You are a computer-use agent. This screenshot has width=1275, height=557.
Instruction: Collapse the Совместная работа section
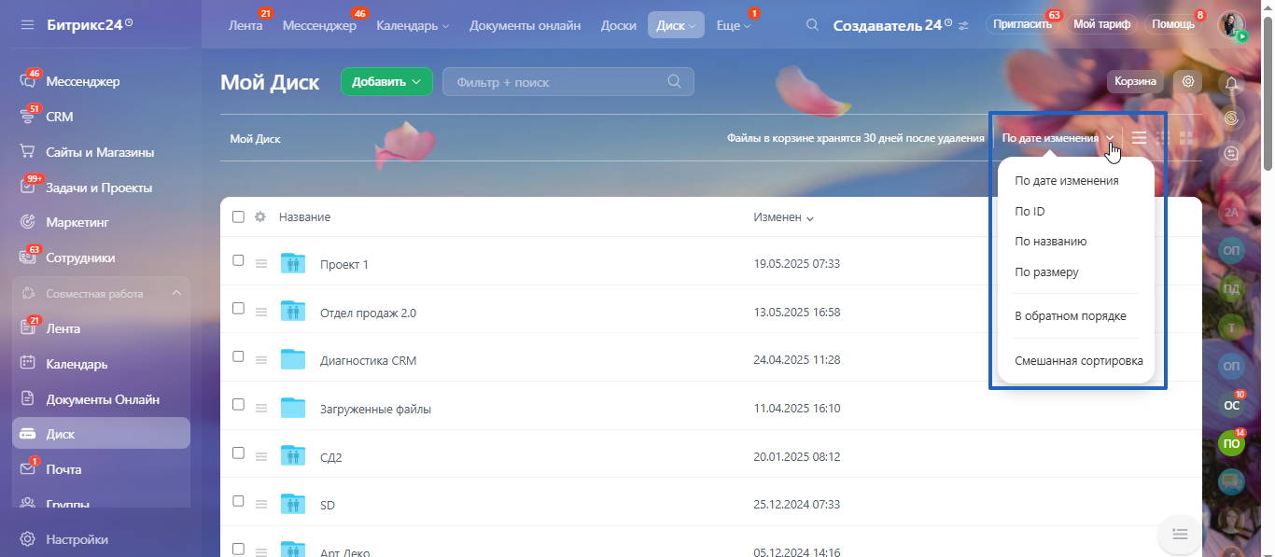[176, 293]
